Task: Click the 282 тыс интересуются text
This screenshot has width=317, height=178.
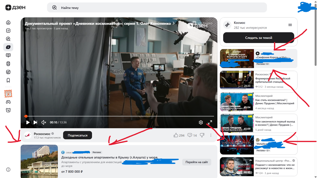Action: 250,28
